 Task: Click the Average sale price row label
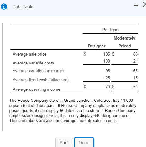tap(30, 54)
